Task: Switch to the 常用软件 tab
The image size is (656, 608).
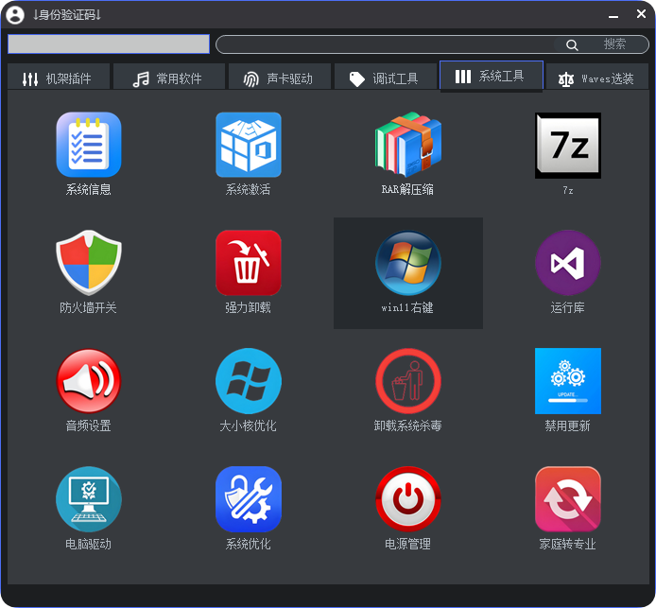Action: (x=169, y=77)
